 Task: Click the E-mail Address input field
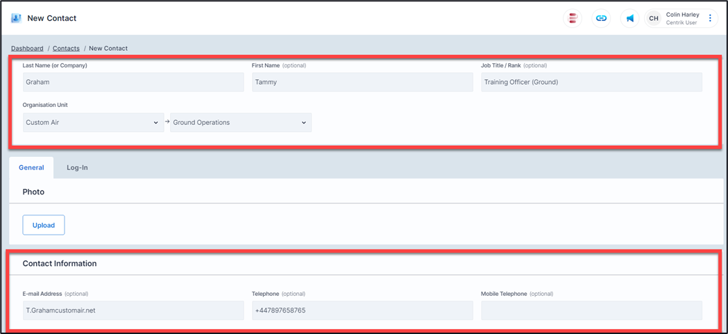(133, 310)
